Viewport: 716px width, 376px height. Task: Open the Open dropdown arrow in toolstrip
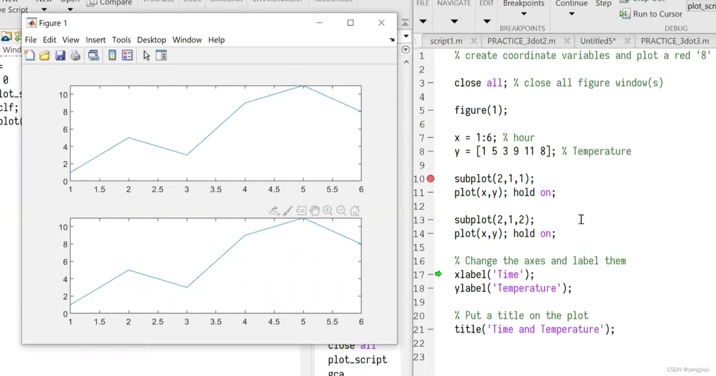tap(70, 10)
